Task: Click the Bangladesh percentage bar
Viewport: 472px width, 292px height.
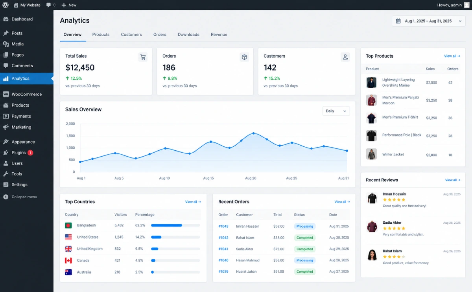Action: coord(175,225)
